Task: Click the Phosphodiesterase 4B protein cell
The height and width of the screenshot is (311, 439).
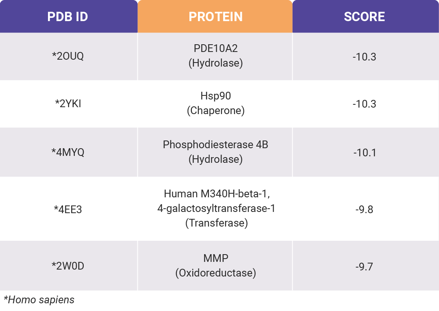Action: tap(215, 152)
